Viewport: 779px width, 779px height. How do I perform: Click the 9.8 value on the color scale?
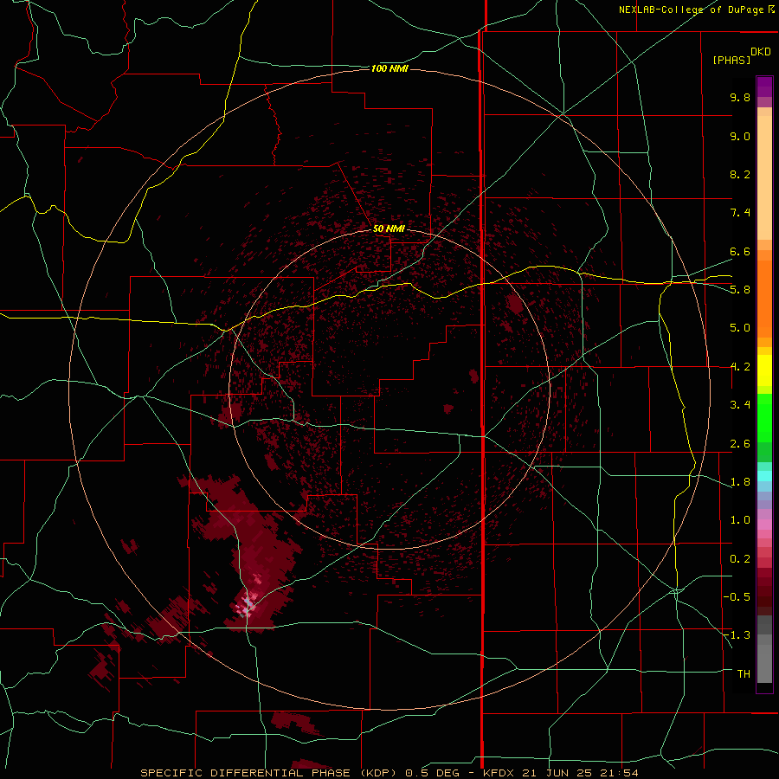(740, 97)
